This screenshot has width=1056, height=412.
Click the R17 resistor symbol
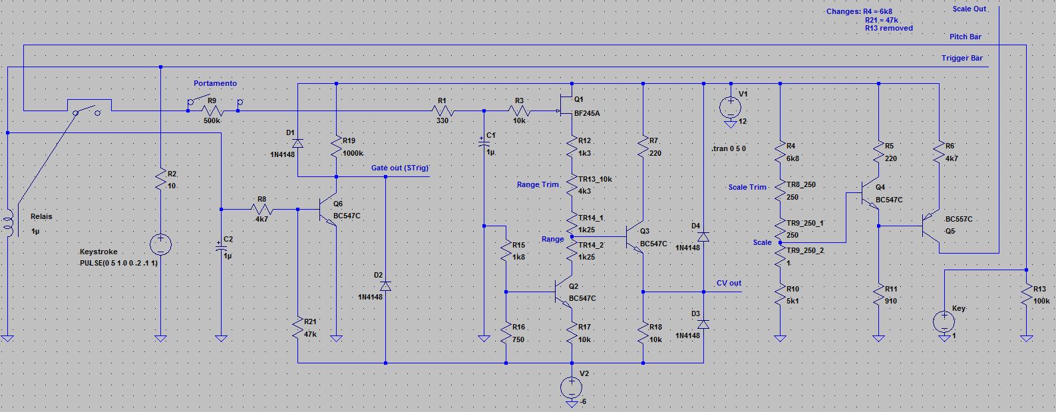coord(572,331)
